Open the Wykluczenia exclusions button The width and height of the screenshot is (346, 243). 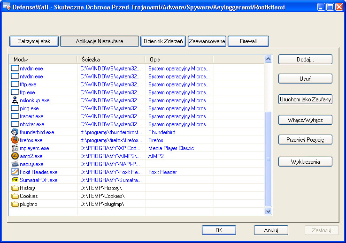[x=305, y=161]
